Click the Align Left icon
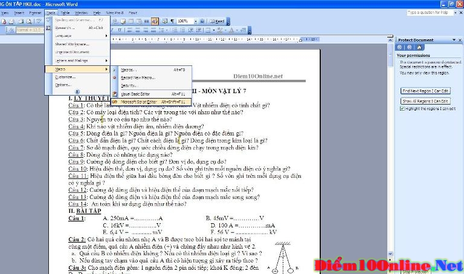 click(x=130, y=30)
